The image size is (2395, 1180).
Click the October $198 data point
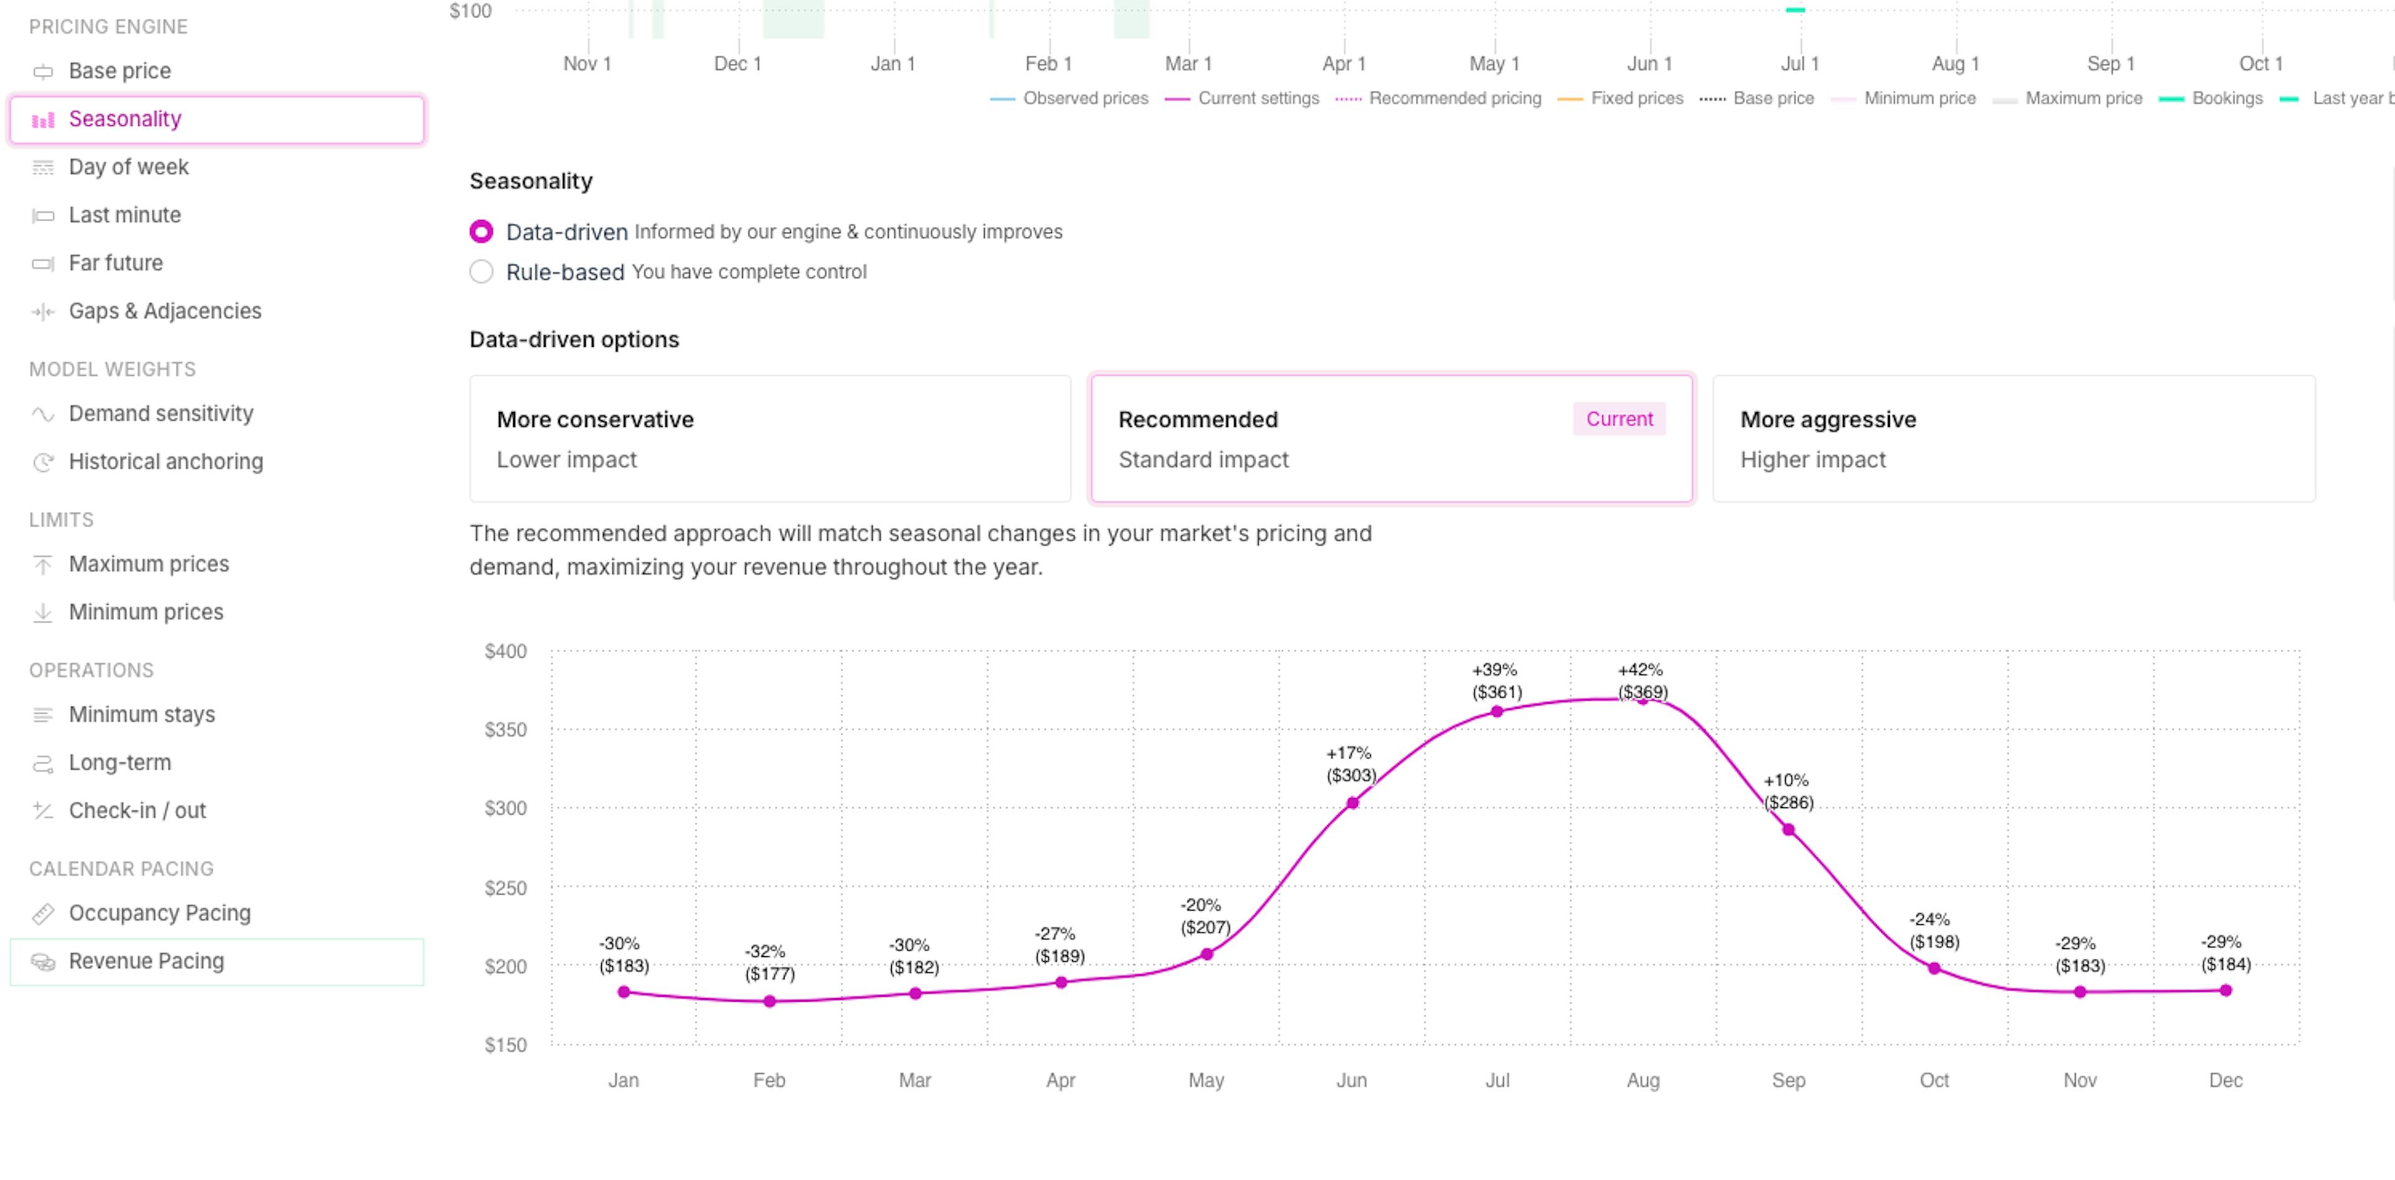click(1935, 968)
